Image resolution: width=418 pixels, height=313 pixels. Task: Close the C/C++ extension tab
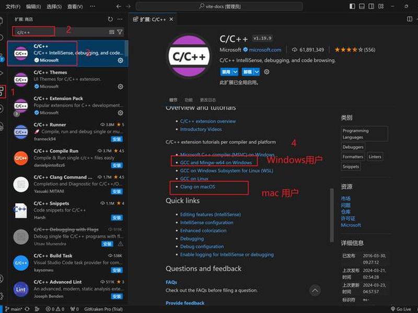pos(171,19)
